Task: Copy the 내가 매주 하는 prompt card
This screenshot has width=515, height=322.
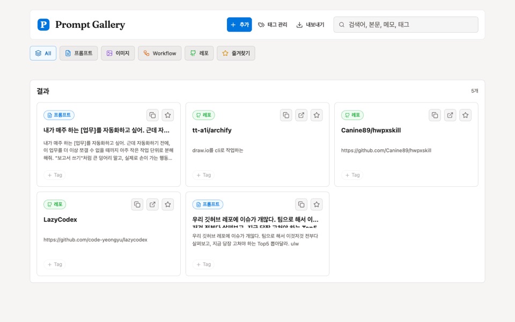Action: click(x=152, y=115)
